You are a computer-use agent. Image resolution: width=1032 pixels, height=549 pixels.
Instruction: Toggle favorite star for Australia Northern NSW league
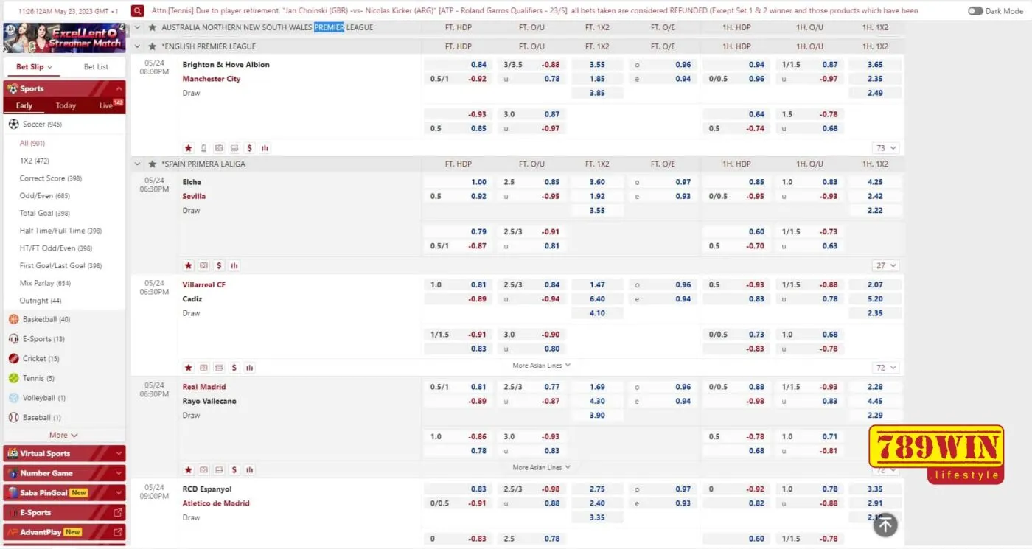(x=153, y=27)
